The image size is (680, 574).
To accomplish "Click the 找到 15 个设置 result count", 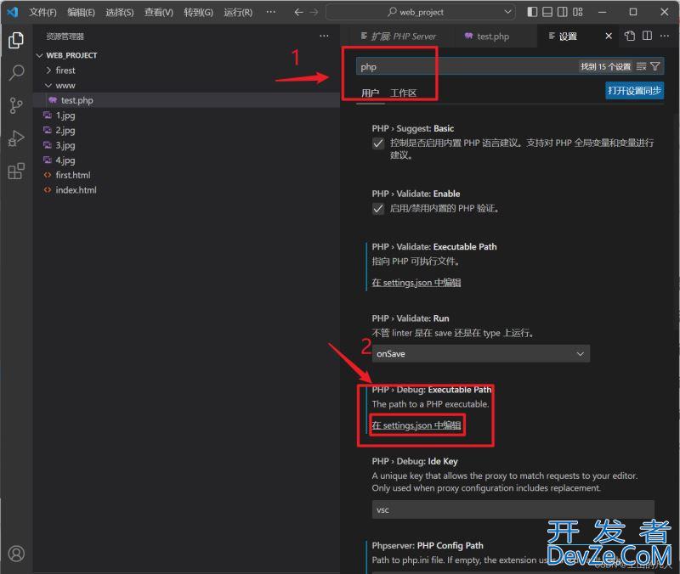I will pos(605,67).
